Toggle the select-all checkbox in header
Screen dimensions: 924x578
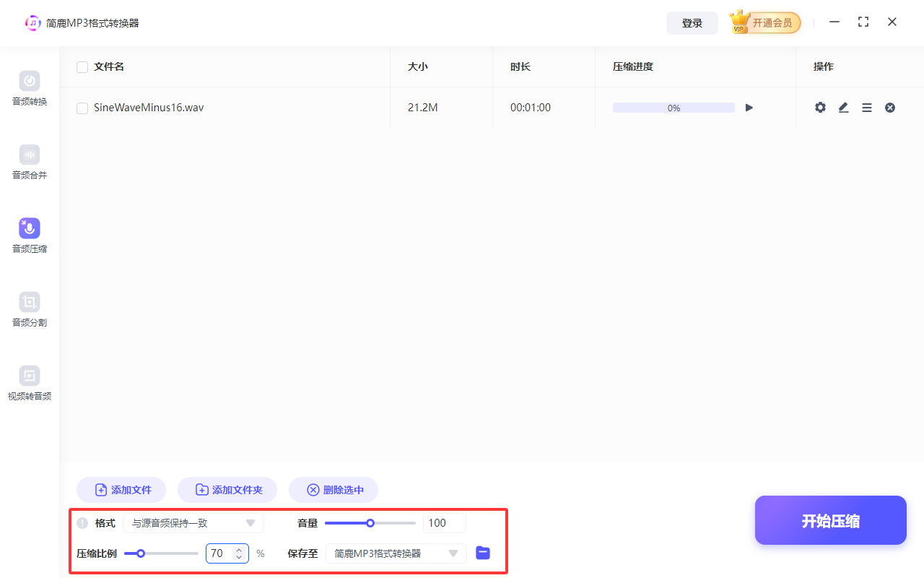(82, 66)
